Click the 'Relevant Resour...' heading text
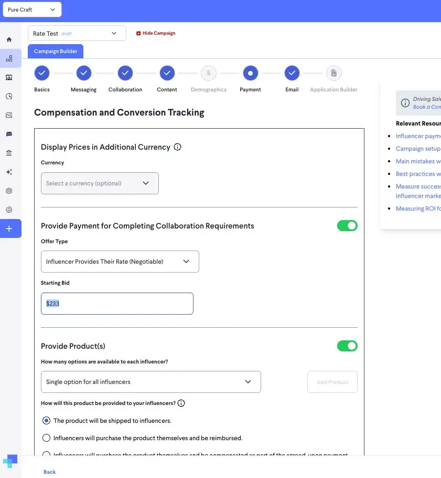Image resolution: width=441 pixels, height=478 pixels. tap(418, 123)
